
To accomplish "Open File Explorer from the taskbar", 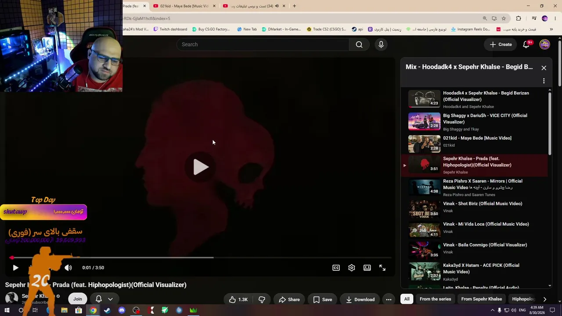I will coord(64,310).
